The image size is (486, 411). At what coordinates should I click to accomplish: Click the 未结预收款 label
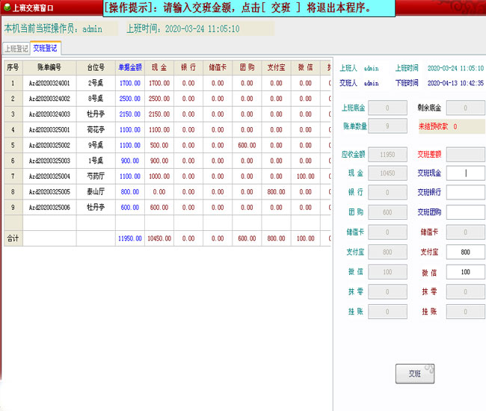434,126
